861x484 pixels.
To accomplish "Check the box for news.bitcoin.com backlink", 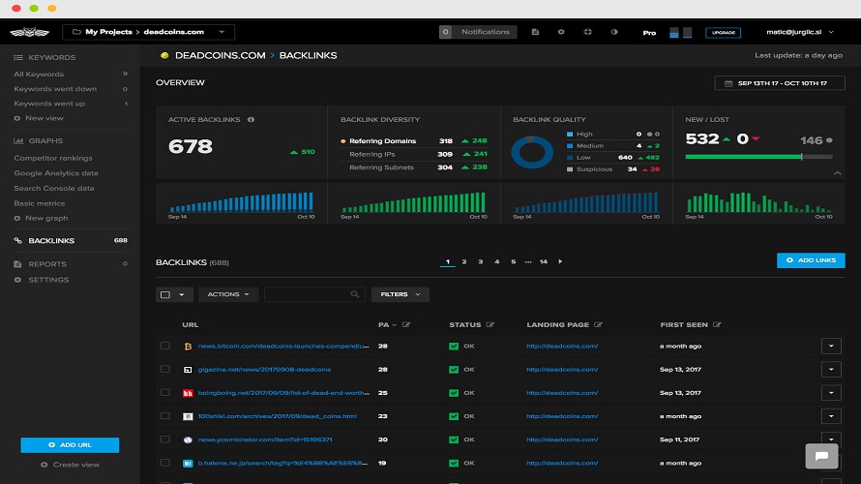I will click(x=165, y=346).
